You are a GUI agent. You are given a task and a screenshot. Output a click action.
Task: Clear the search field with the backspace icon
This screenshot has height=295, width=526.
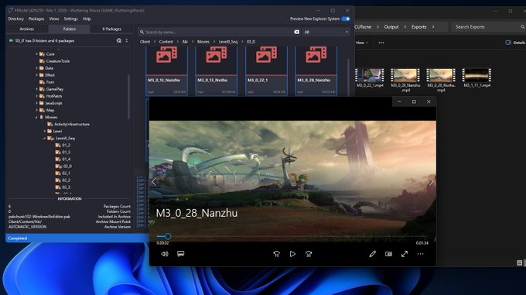point(296,32)
